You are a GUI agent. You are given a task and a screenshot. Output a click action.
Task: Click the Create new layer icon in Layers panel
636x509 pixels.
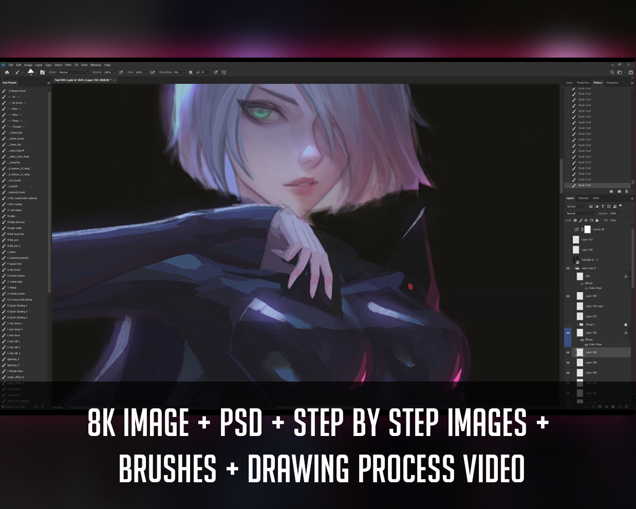(620, 407)
